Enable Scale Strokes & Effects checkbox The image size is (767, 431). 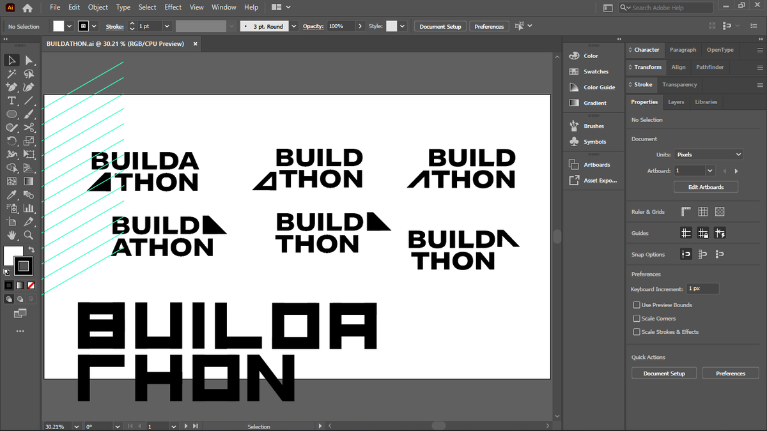(x=637, y=332)
